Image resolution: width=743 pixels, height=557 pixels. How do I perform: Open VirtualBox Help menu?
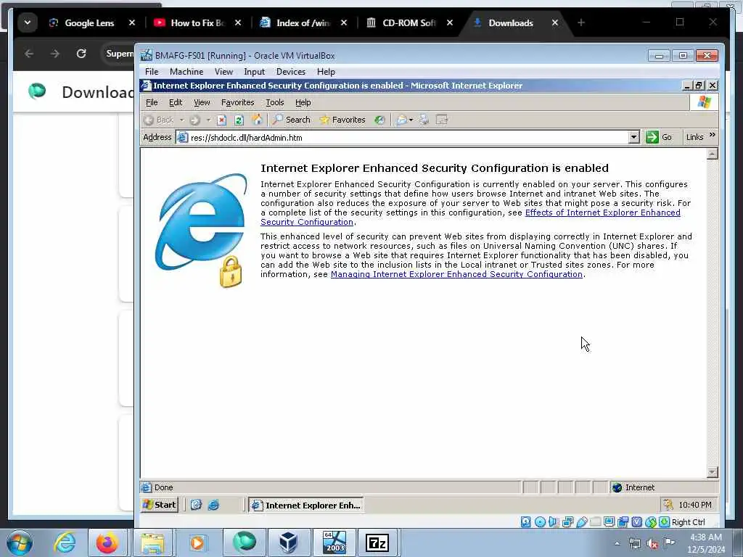(326, 72)
